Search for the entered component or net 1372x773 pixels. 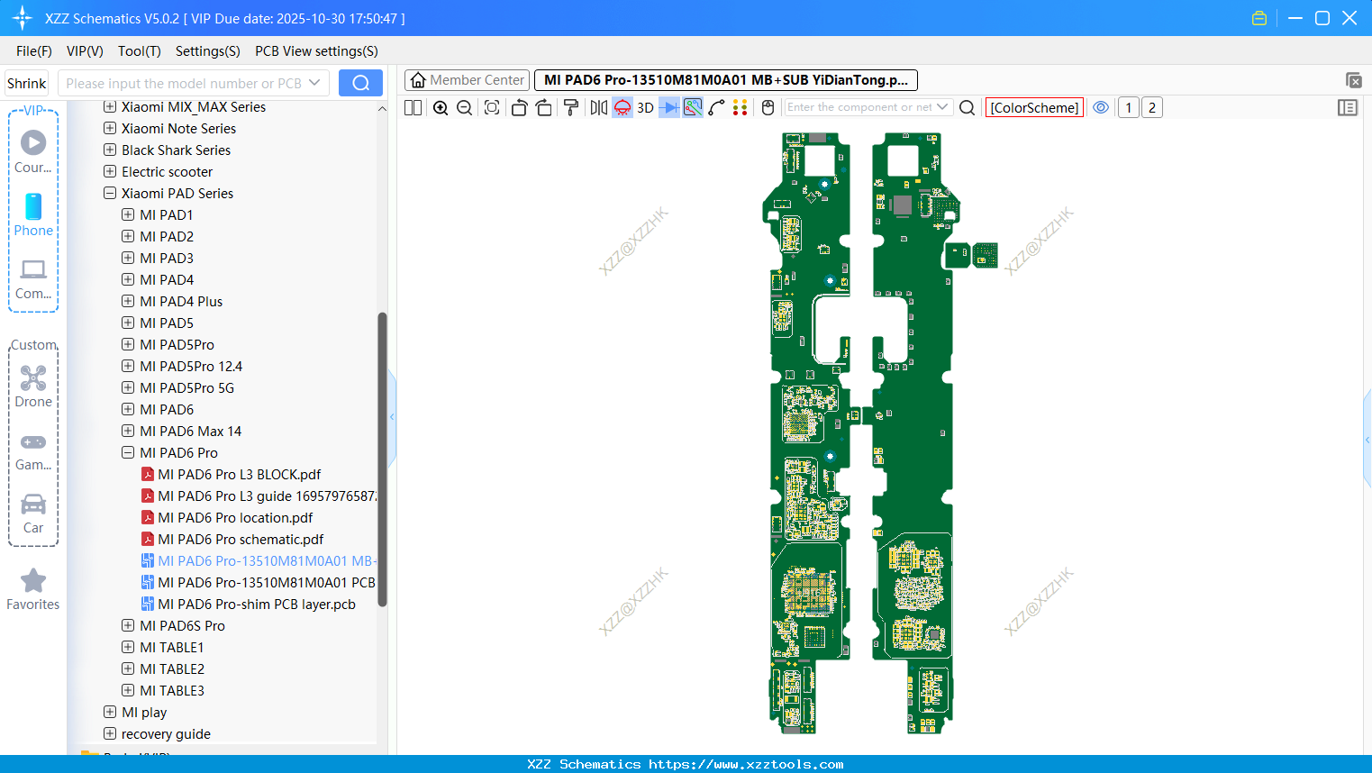[x=967, y=107]
